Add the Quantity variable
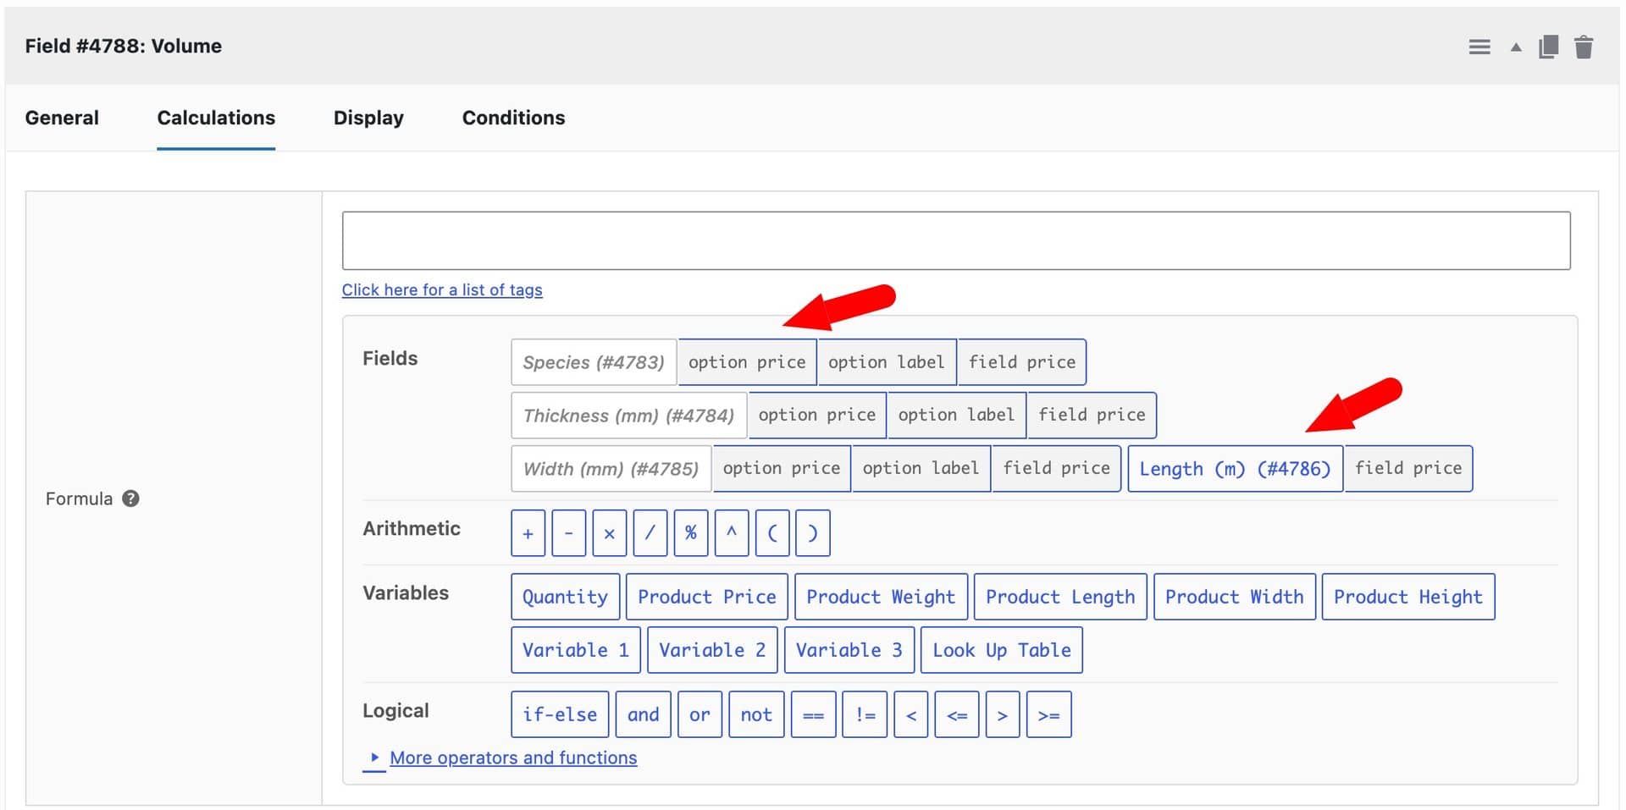This screenshot has height=810, width=1626. [565, 597]
